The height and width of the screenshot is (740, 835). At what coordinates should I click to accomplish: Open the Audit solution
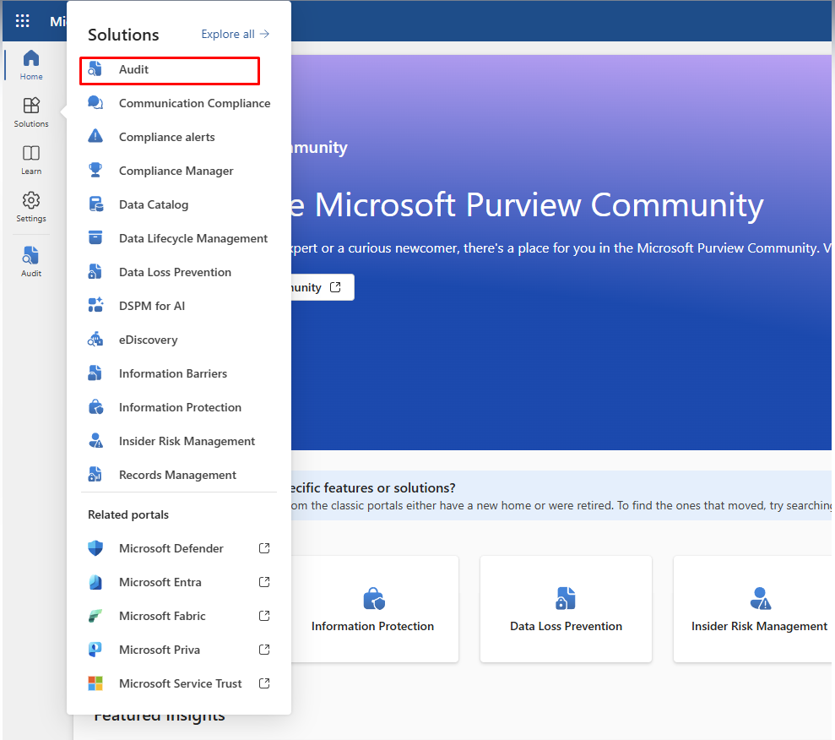tap(133, 70)
